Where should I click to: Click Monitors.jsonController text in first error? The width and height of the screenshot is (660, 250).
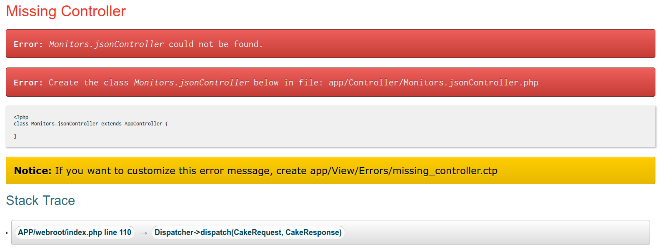(x=106, y=44)
